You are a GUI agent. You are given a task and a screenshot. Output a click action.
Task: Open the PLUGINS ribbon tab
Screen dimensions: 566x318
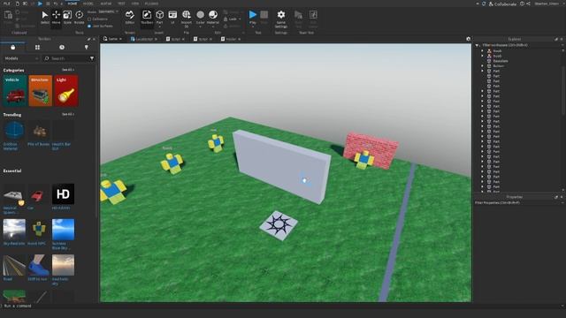point(151,4)
